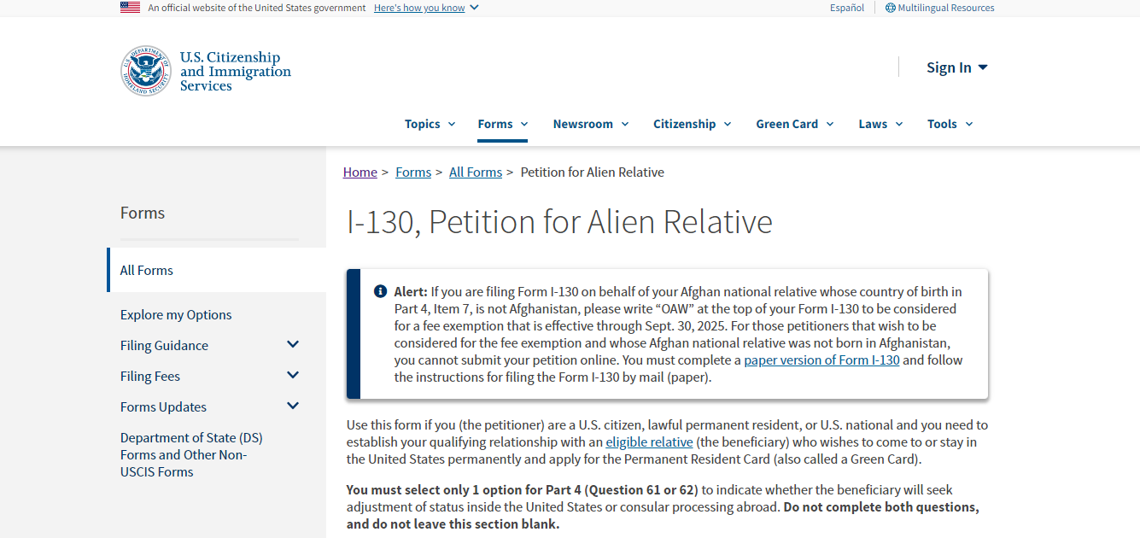This screenshot has height=538, width=1140.
Task: Switch language to Español
Action: [x=846, y=8]
